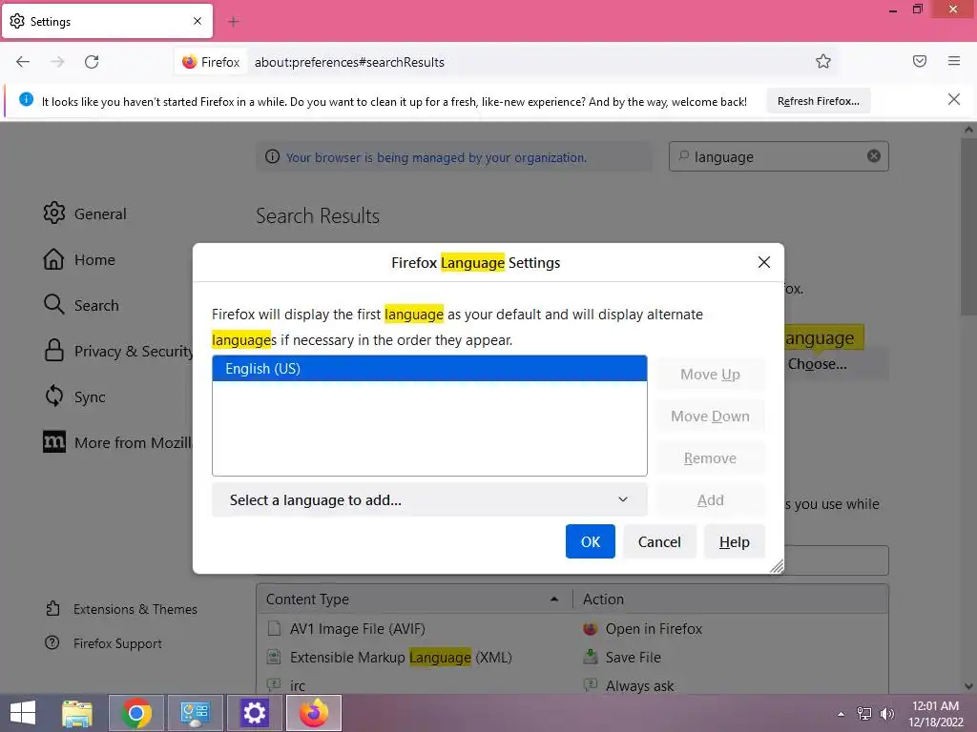The image size is (977, 732).
Task: Open a new tab with plus icon
Action: click(x=234, y=22)
